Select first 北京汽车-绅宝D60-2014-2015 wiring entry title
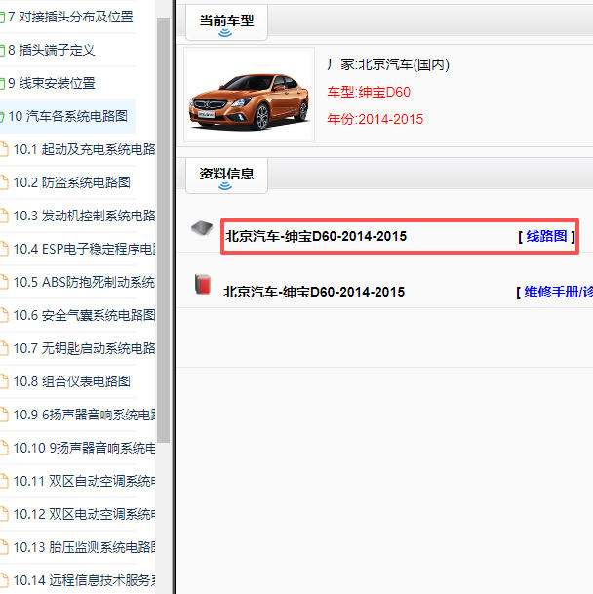 [316, 236]
